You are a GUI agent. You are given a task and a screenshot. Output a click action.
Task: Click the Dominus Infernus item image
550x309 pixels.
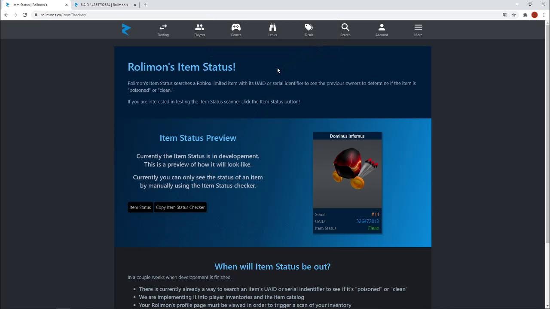(x=347, y=174)
